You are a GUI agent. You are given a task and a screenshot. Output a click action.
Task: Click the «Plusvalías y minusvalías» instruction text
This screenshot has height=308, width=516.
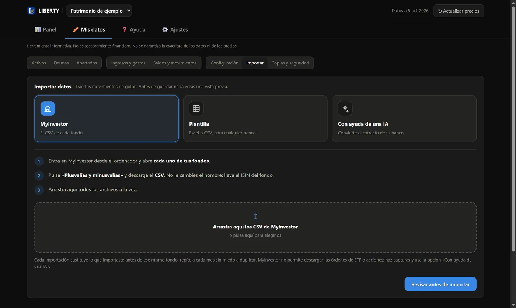pyautogui.click(x=92, y=175)
